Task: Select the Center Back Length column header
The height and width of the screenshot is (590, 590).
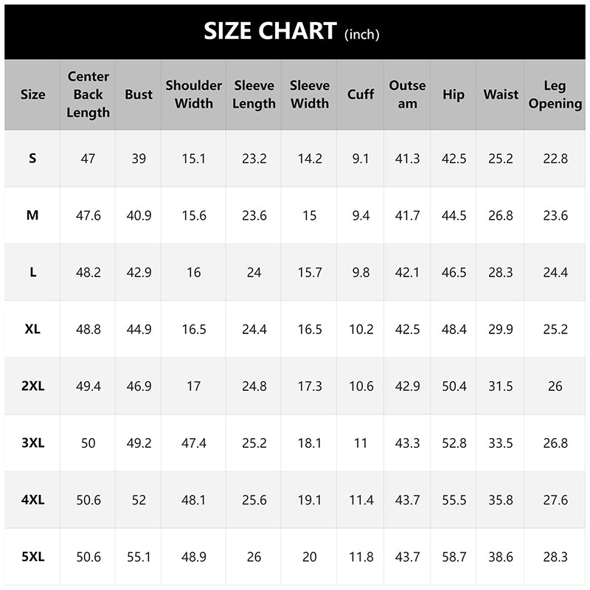Action: tap(88, 94)
